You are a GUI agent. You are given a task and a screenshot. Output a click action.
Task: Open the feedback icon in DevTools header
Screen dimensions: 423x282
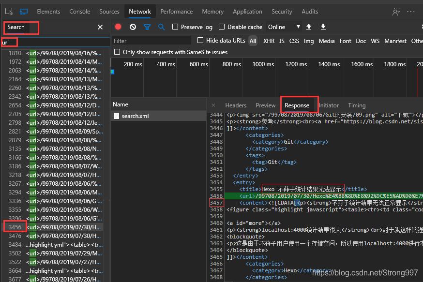(396, 12)
